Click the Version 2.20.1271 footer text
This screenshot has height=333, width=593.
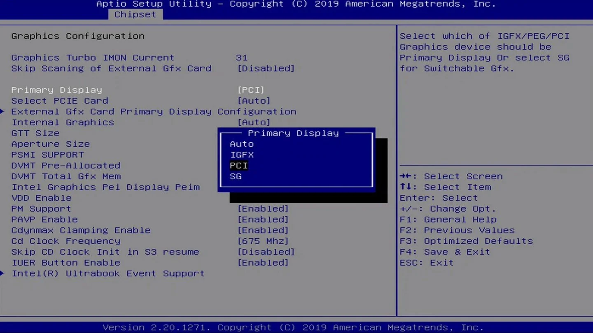293,327
